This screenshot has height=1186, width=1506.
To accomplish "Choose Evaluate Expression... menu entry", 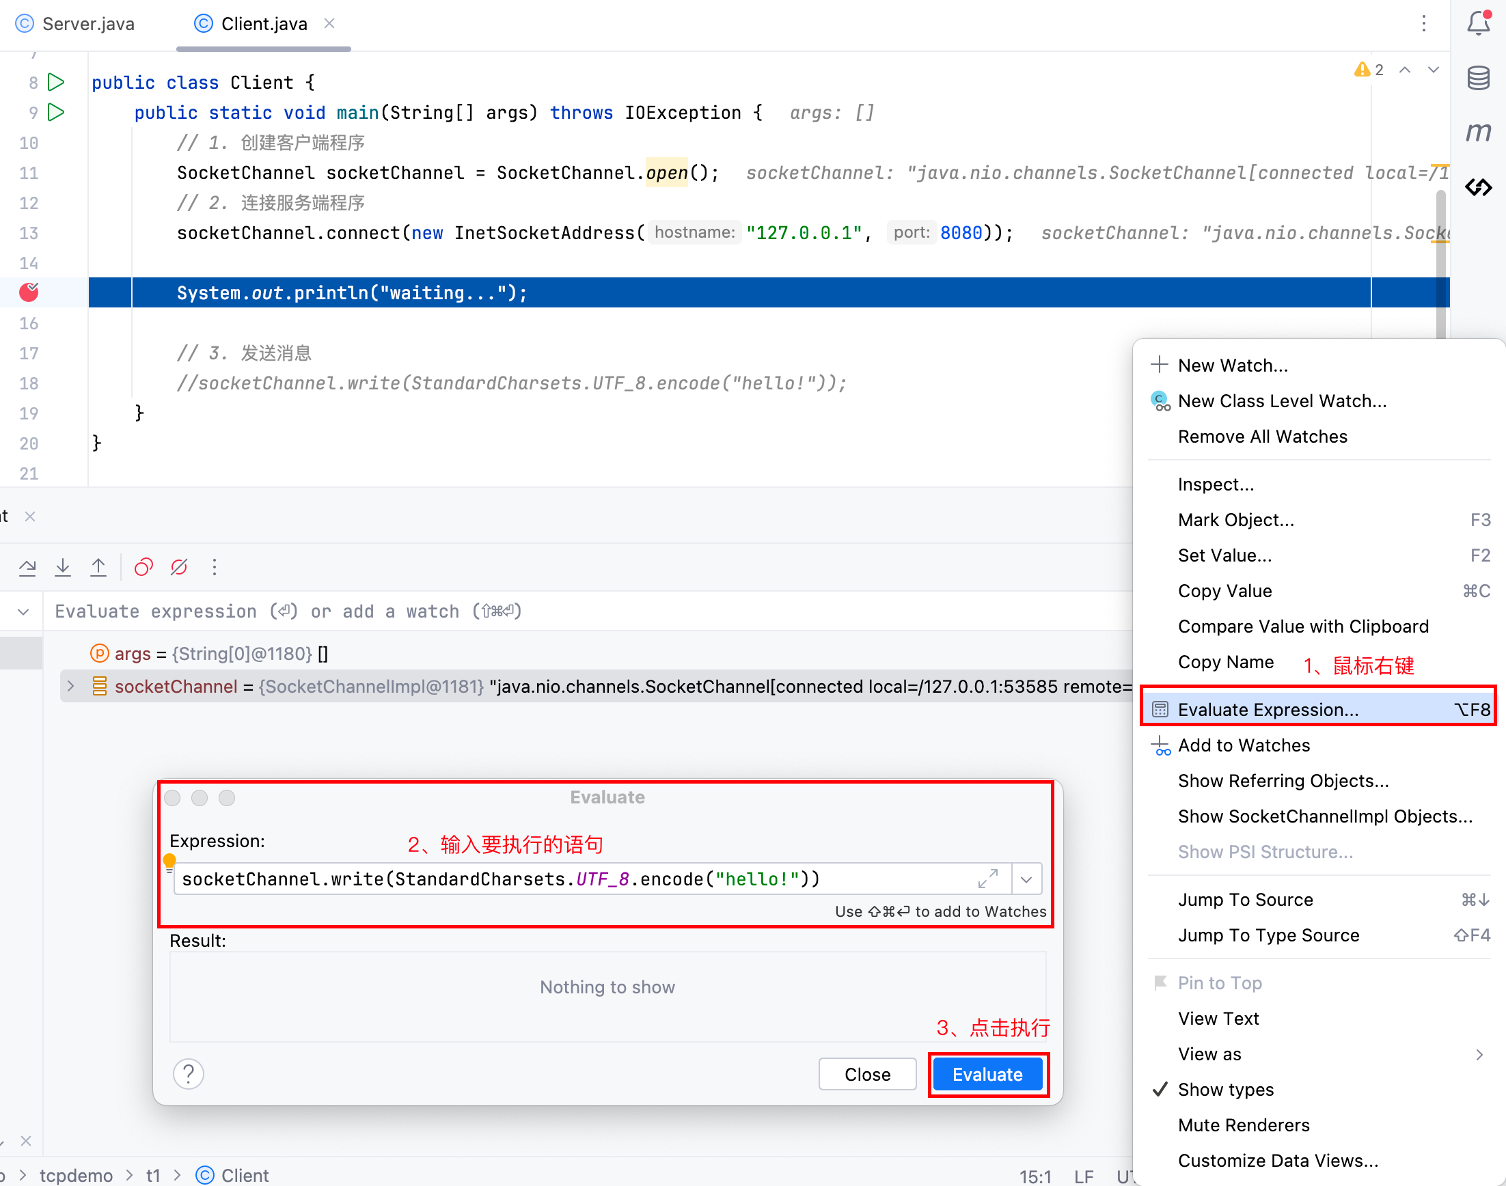I will click(x=1319, y=709).
